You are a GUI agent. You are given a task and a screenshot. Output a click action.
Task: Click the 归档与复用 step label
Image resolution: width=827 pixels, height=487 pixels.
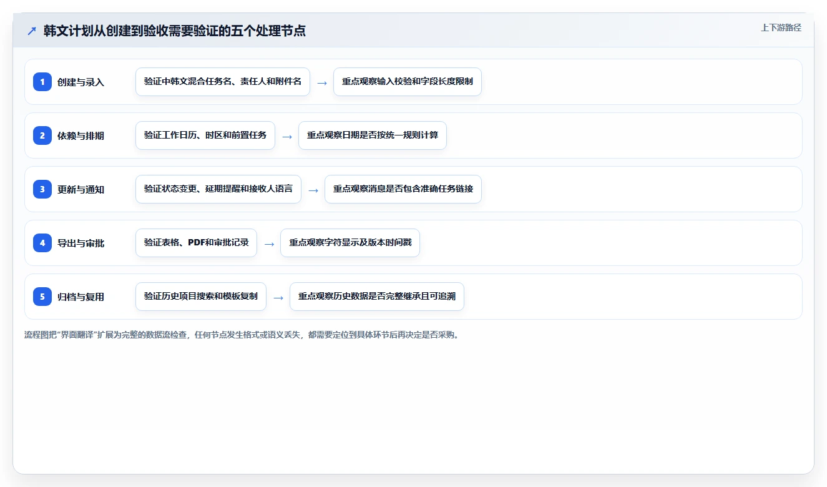[x=81, y=297]
